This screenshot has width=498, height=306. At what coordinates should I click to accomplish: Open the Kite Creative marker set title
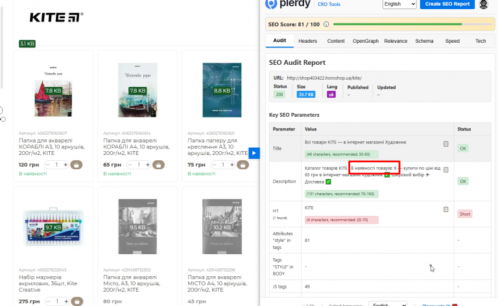[x=48, y=283]
